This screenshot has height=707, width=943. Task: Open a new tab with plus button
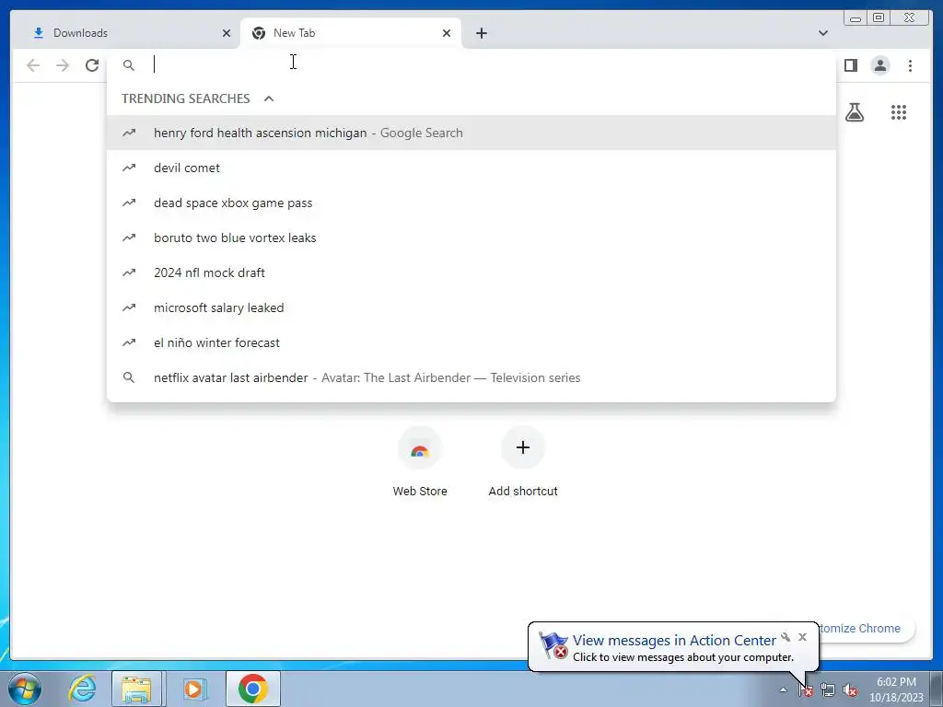pos(481,33)
